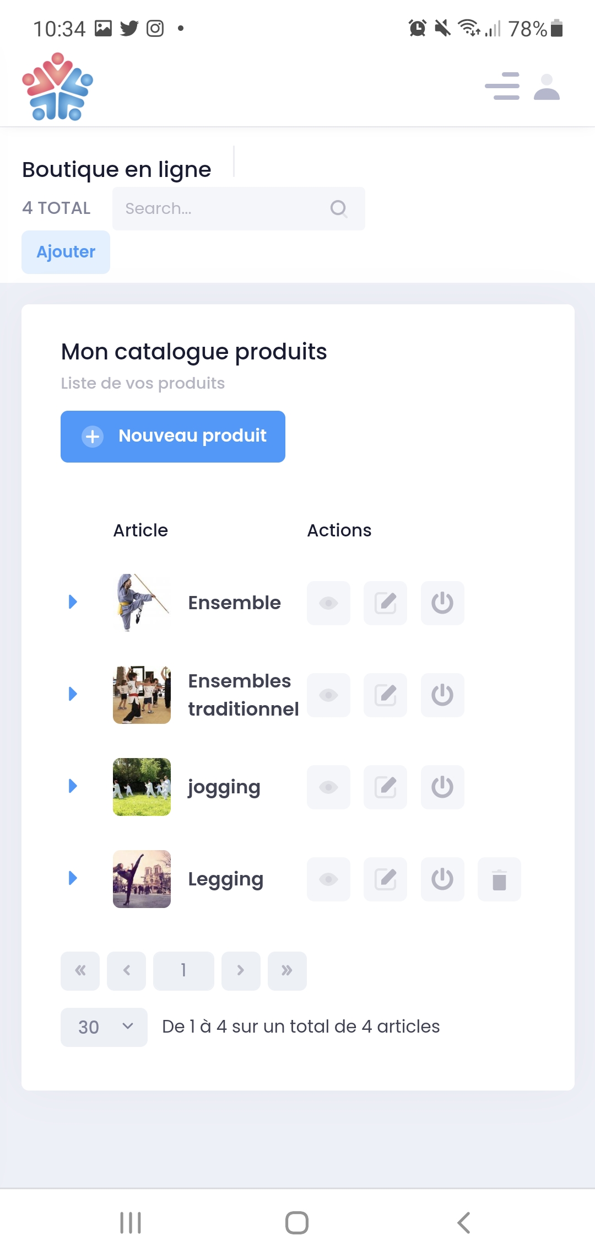This screenshot has height=1257, width=595.
Task: Toggle visibility of Ensemble product
Action: [328, 603]
